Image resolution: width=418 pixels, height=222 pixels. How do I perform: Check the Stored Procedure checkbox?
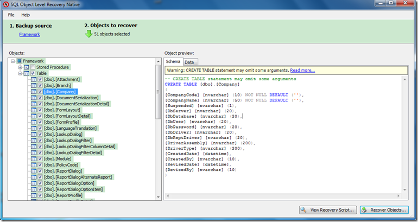[x=33, y=67]
